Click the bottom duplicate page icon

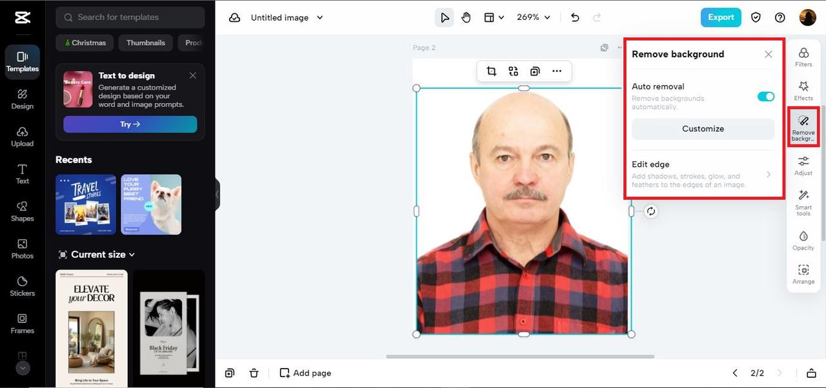[230, 373]
